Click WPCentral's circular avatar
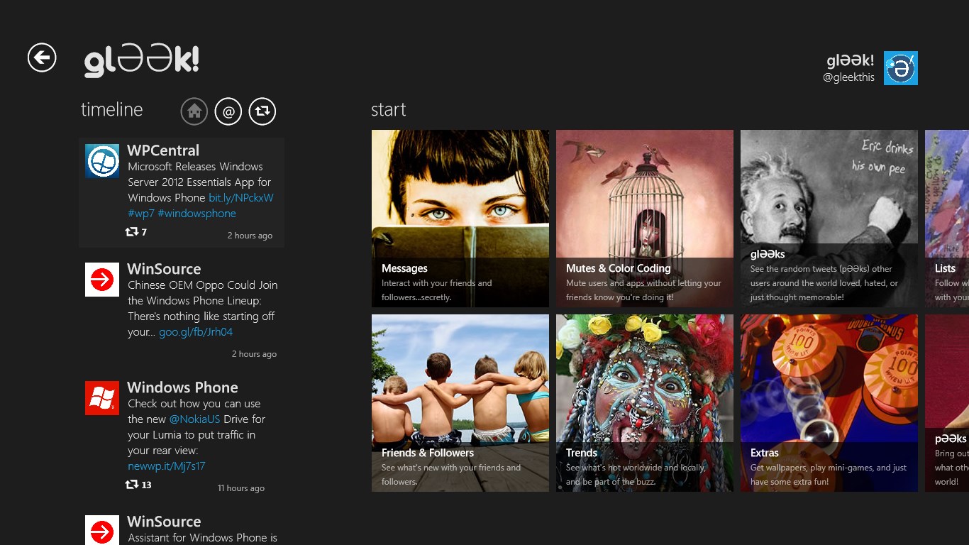The height and width of the screenshot is (545, 969). click(x=101, y=161)
